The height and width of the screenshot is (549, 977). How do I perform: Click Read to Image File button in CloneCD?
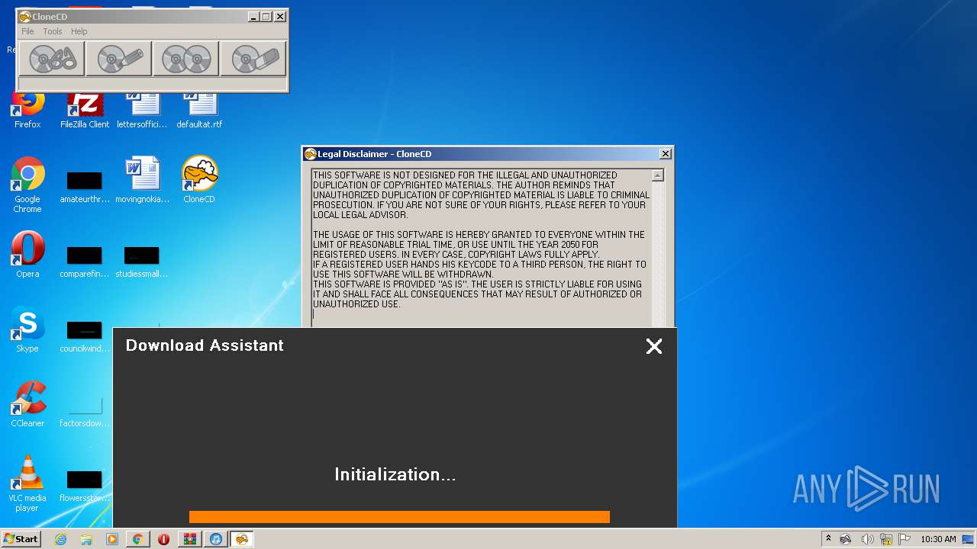click(x=52, y=59)
